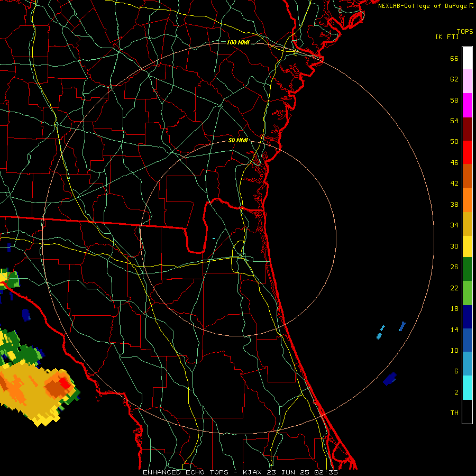Click the legend value 42
This screenshot has width=476, height=476.
(x=454, y=184)
